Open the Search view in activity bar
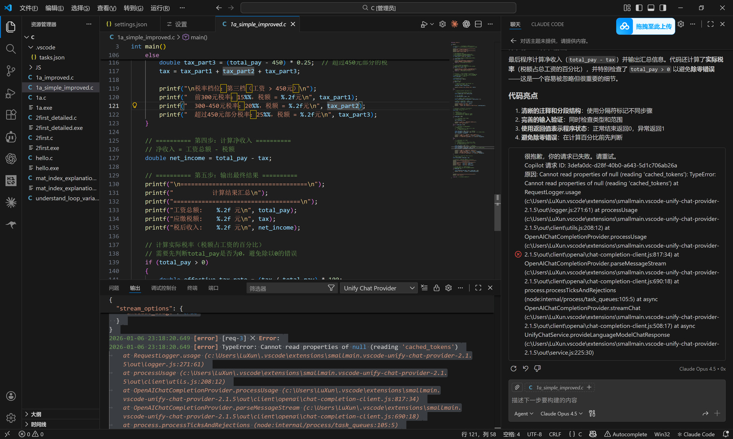The width and height of the screenshot is (733, 439). coord(11,49)
